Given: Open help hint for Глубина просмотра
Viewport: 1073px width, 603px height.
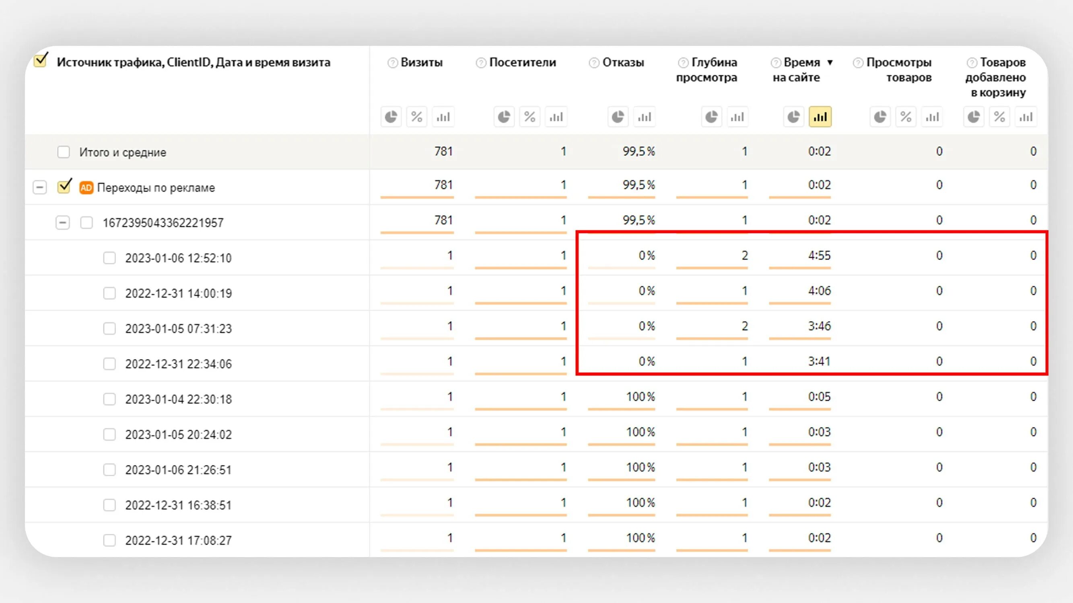Looking at the screenshot, I should 683,63.
